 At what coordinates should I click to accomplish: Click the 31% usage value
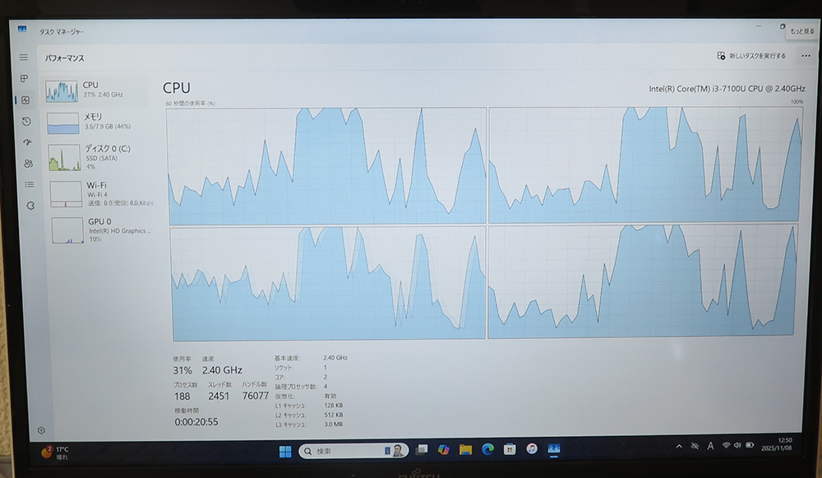pos(182,370)
